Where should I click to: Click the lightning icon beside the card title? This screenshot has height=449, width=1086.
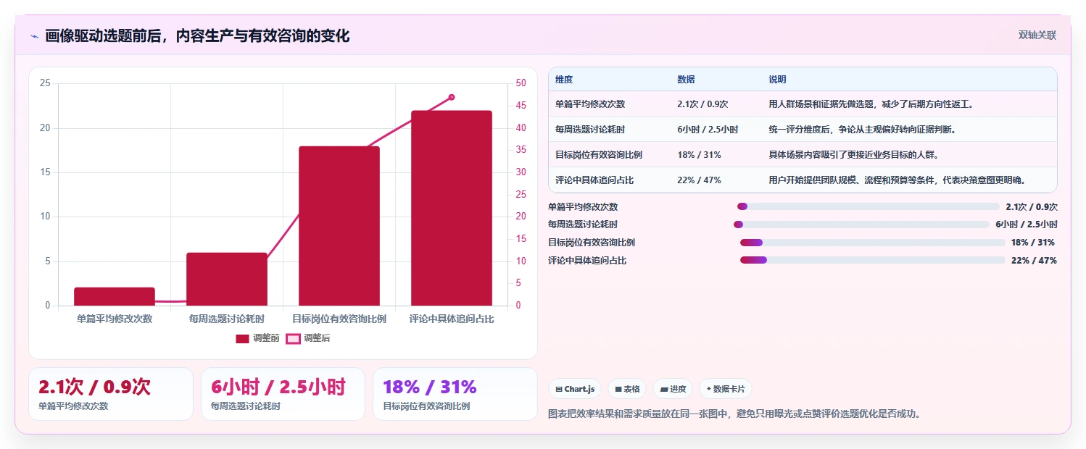pyautogui.click(x=34, y=36)
